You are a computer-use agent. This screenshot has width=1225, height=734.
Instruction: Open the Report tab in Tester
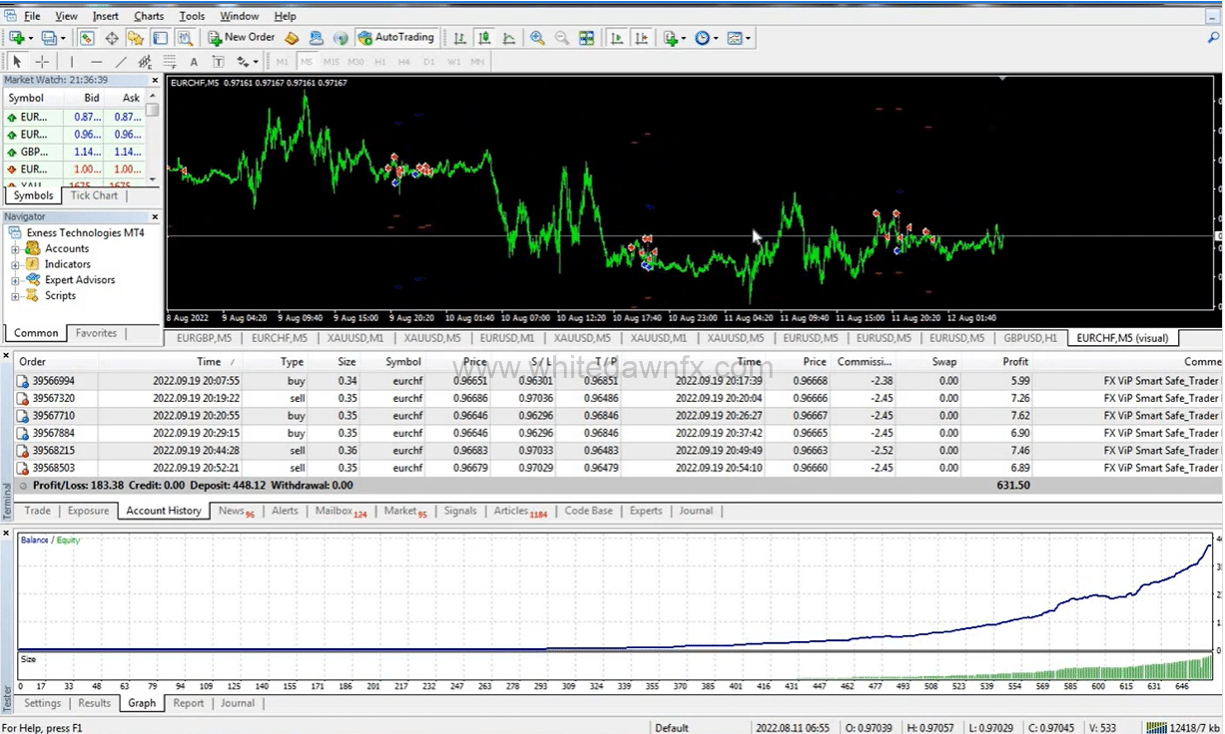point(188,703)
